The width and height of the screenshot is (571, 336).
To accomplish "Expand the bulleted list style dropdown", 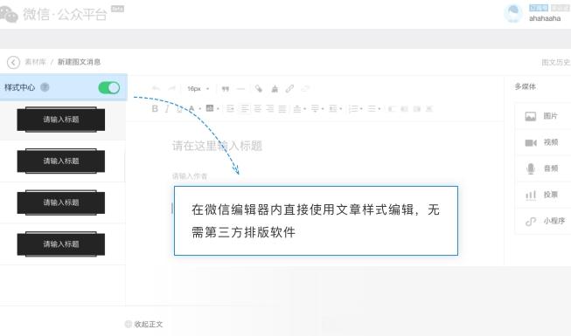I will (380, 109).
